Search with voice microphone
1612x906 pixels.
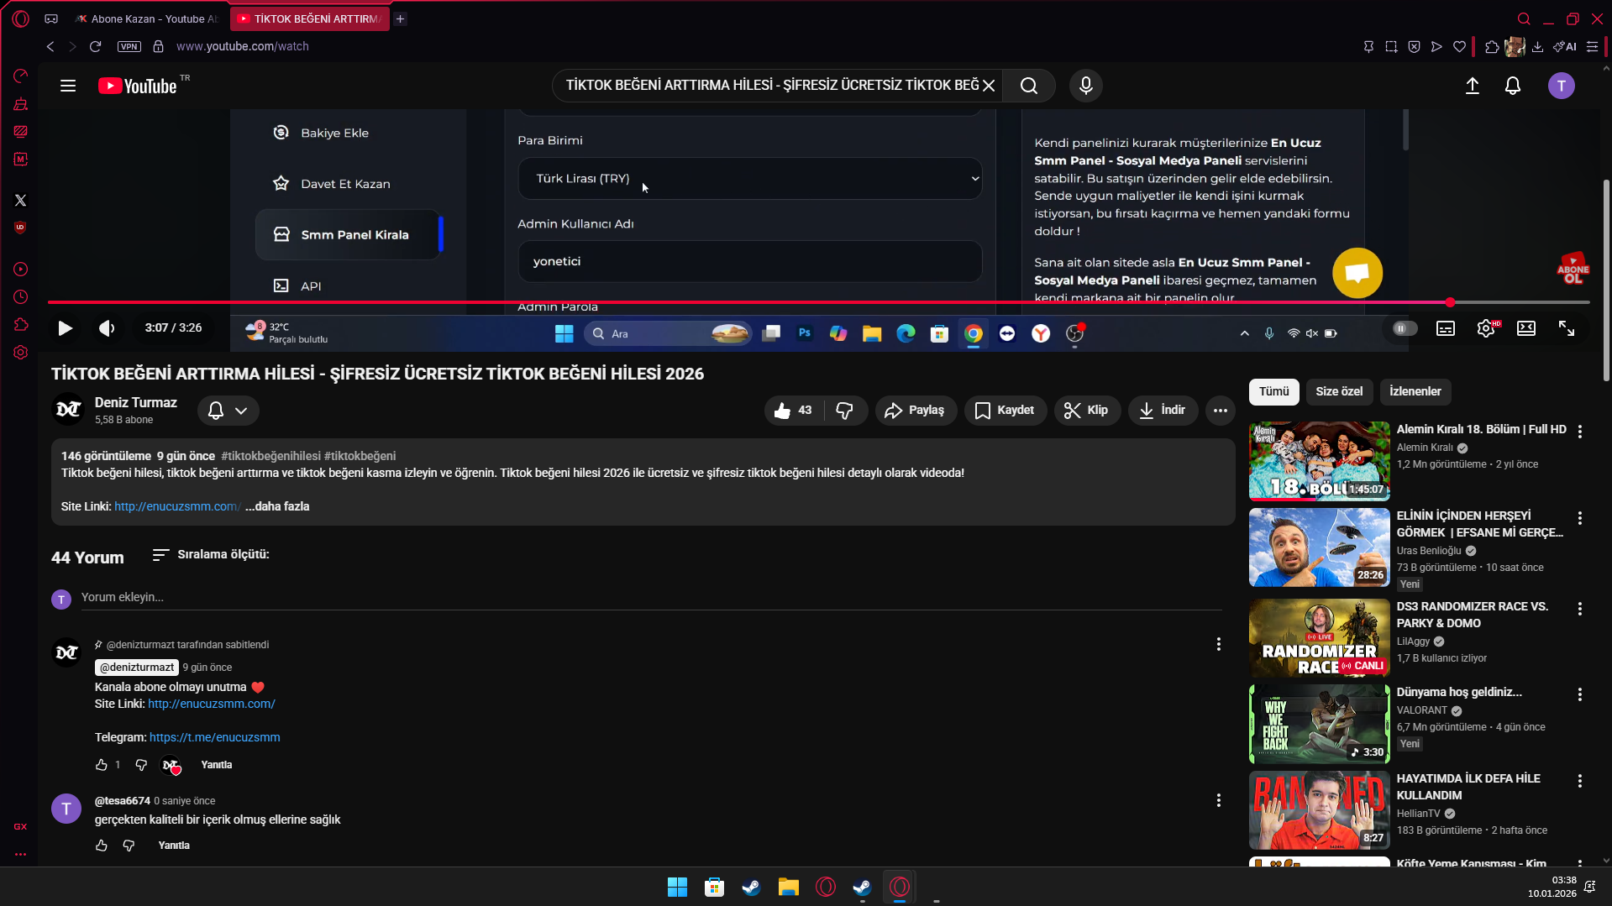[1086, 86]
